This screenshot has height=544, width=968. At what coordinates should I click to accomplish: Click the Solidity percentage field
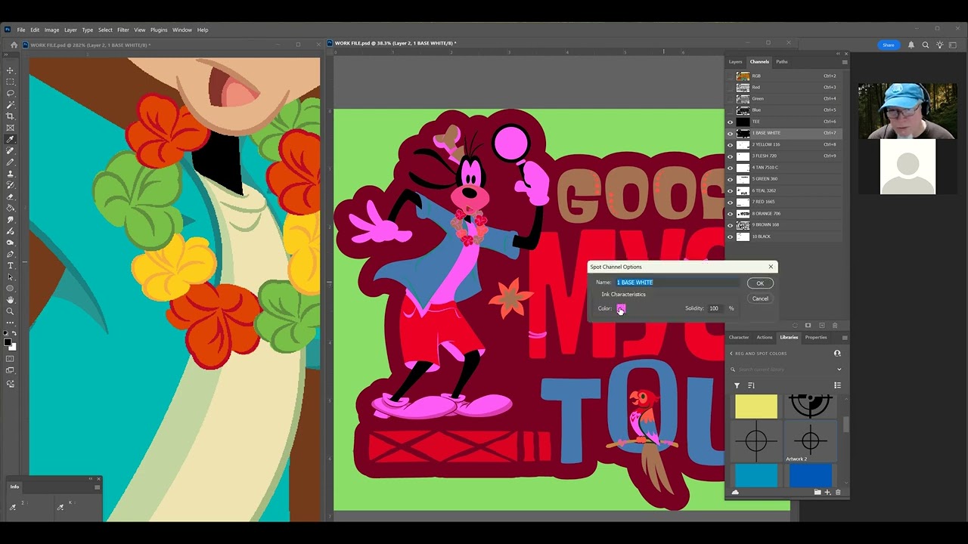(716, 308)
